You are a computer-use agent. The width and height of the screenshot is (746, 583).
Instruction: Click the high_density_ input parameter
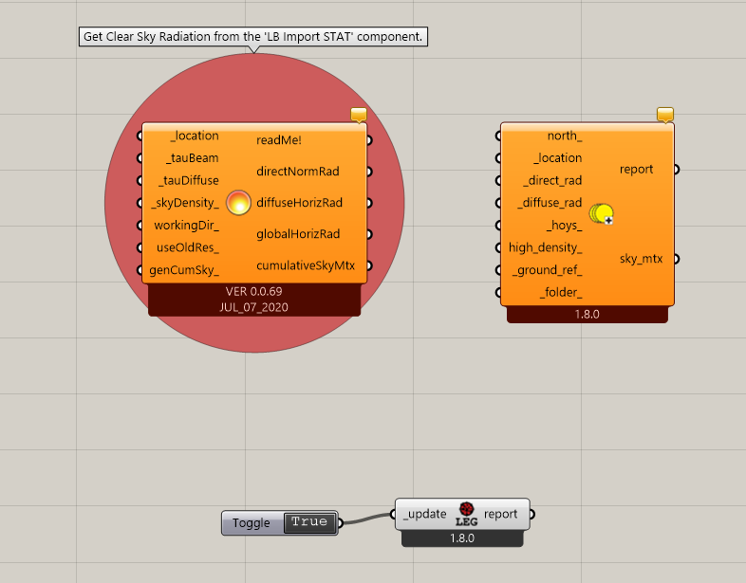(545, 247)
